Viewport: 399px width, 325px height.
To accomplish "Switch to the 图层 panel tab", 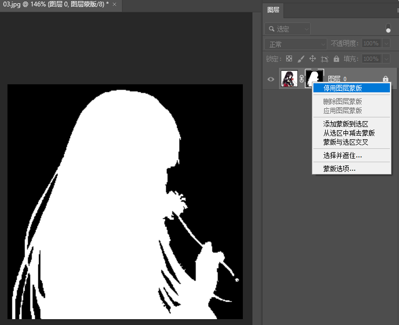I will tap(273, 10).
